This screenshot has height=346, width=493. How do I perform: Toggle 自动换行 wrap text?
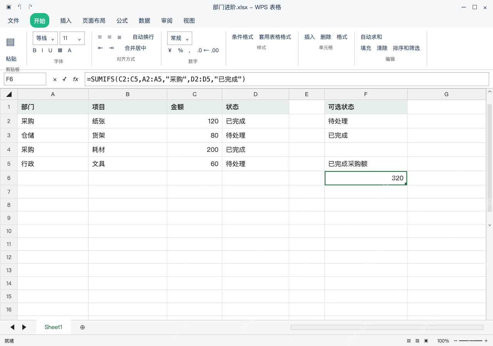click(x=143, y=37)
